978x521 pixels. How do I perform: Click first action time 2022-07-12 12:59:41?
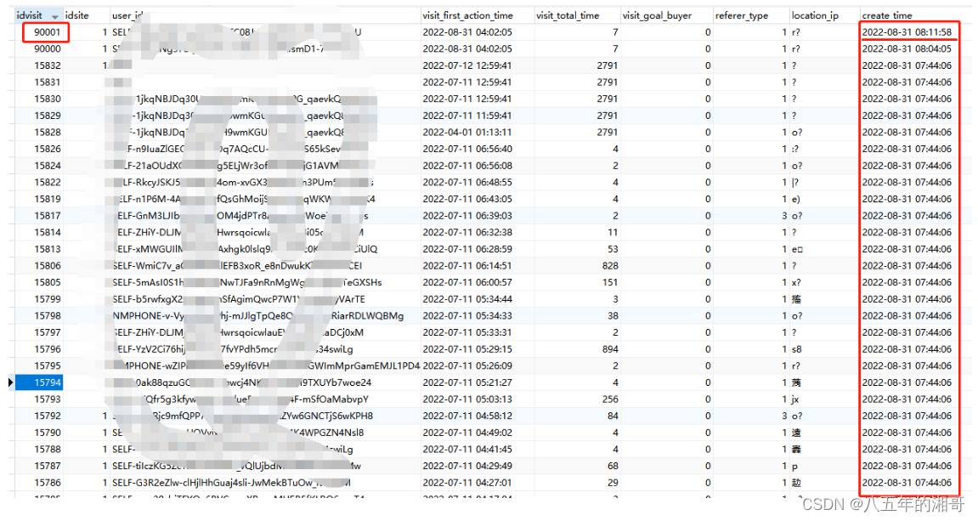pos(467,65)
